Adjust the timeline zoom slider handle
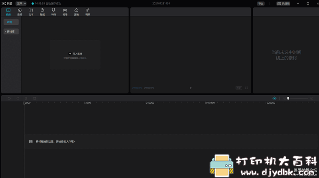The height and width of the screenshot is (178, 319). coord(288,98)
